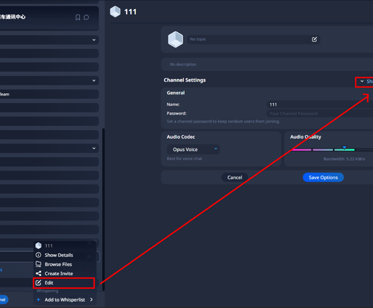
Task: Click the Show Details info icon
Action: [x=39, y=255]
